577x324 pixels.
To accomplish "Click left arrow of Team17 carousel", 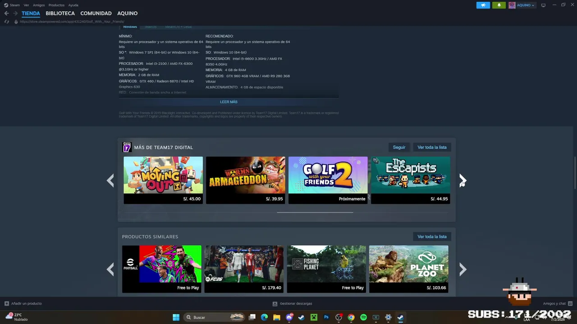I will click(110, 180).
